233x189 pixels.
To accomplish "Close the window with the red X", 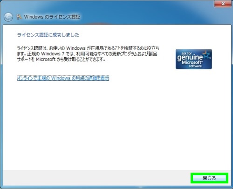I will coord(223,4).
